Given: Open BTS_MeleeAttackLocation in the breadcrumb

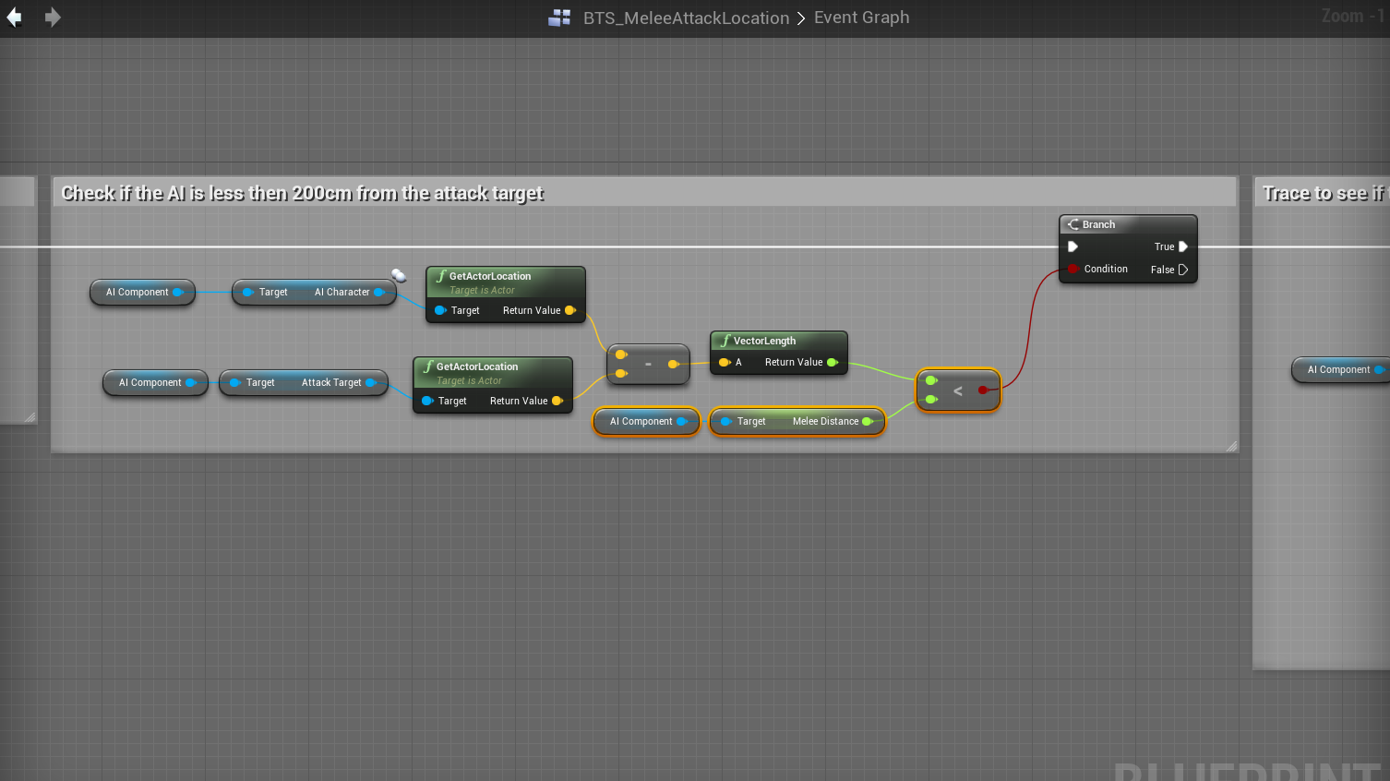Looking at the screenshot, I should pos(686,18).
